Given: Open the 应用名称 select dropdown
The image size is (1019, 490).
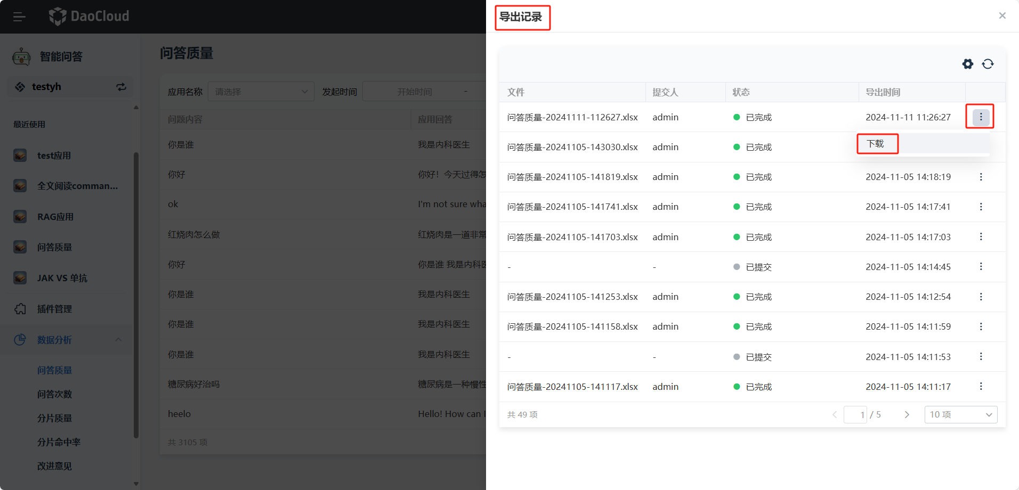Looking at the screenshot, I should coord(261,92).
